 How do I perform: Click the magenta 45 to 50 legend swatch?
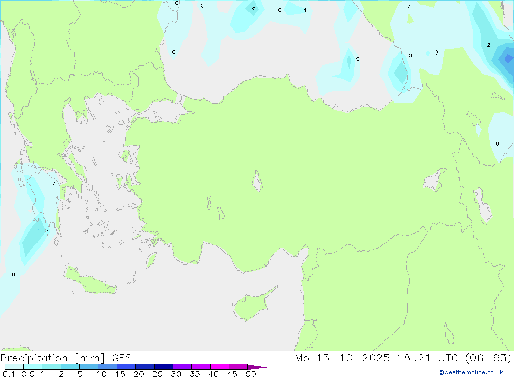click(x=238, y=367)
